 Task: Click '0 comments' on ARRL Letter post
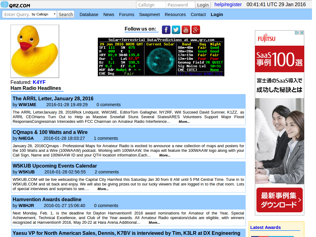109,105
